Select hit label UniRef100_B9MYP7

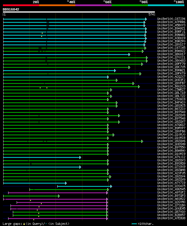point(171,128)
